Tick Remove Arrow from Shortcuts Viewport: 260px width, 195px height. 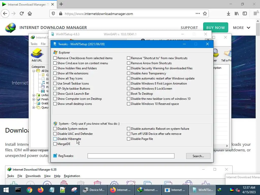pyautogui.click(x=128, y=63)
